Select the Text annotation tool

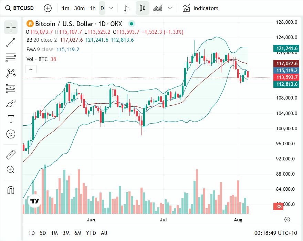pos(11,119)
